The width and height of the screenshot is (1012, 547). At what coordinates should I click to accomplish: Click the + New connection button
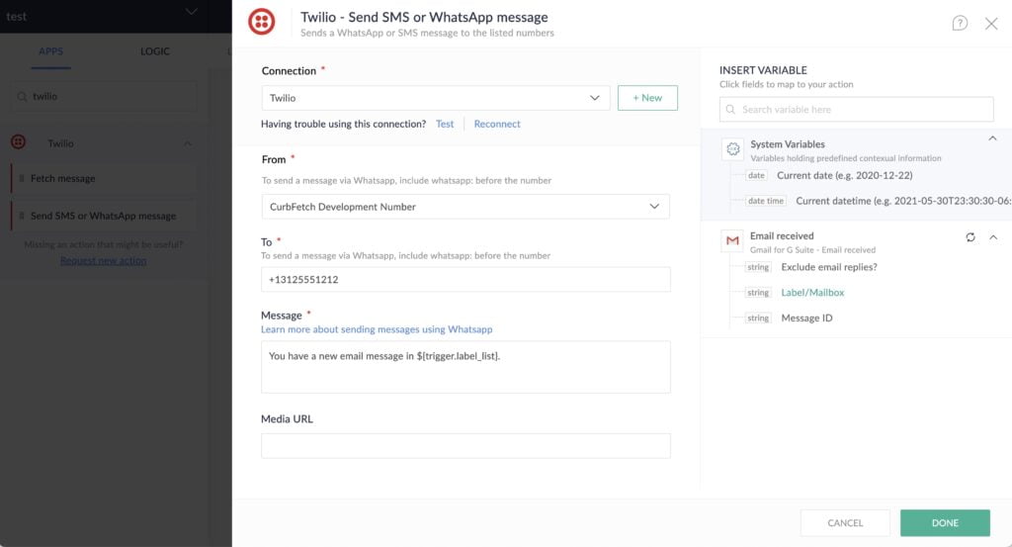click(x=647, y=98)
